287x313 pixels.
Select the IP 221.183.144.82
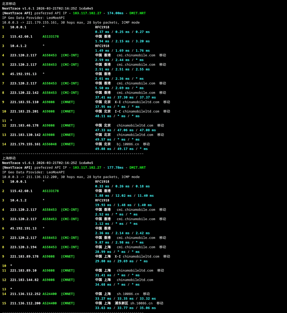point(24,280)
